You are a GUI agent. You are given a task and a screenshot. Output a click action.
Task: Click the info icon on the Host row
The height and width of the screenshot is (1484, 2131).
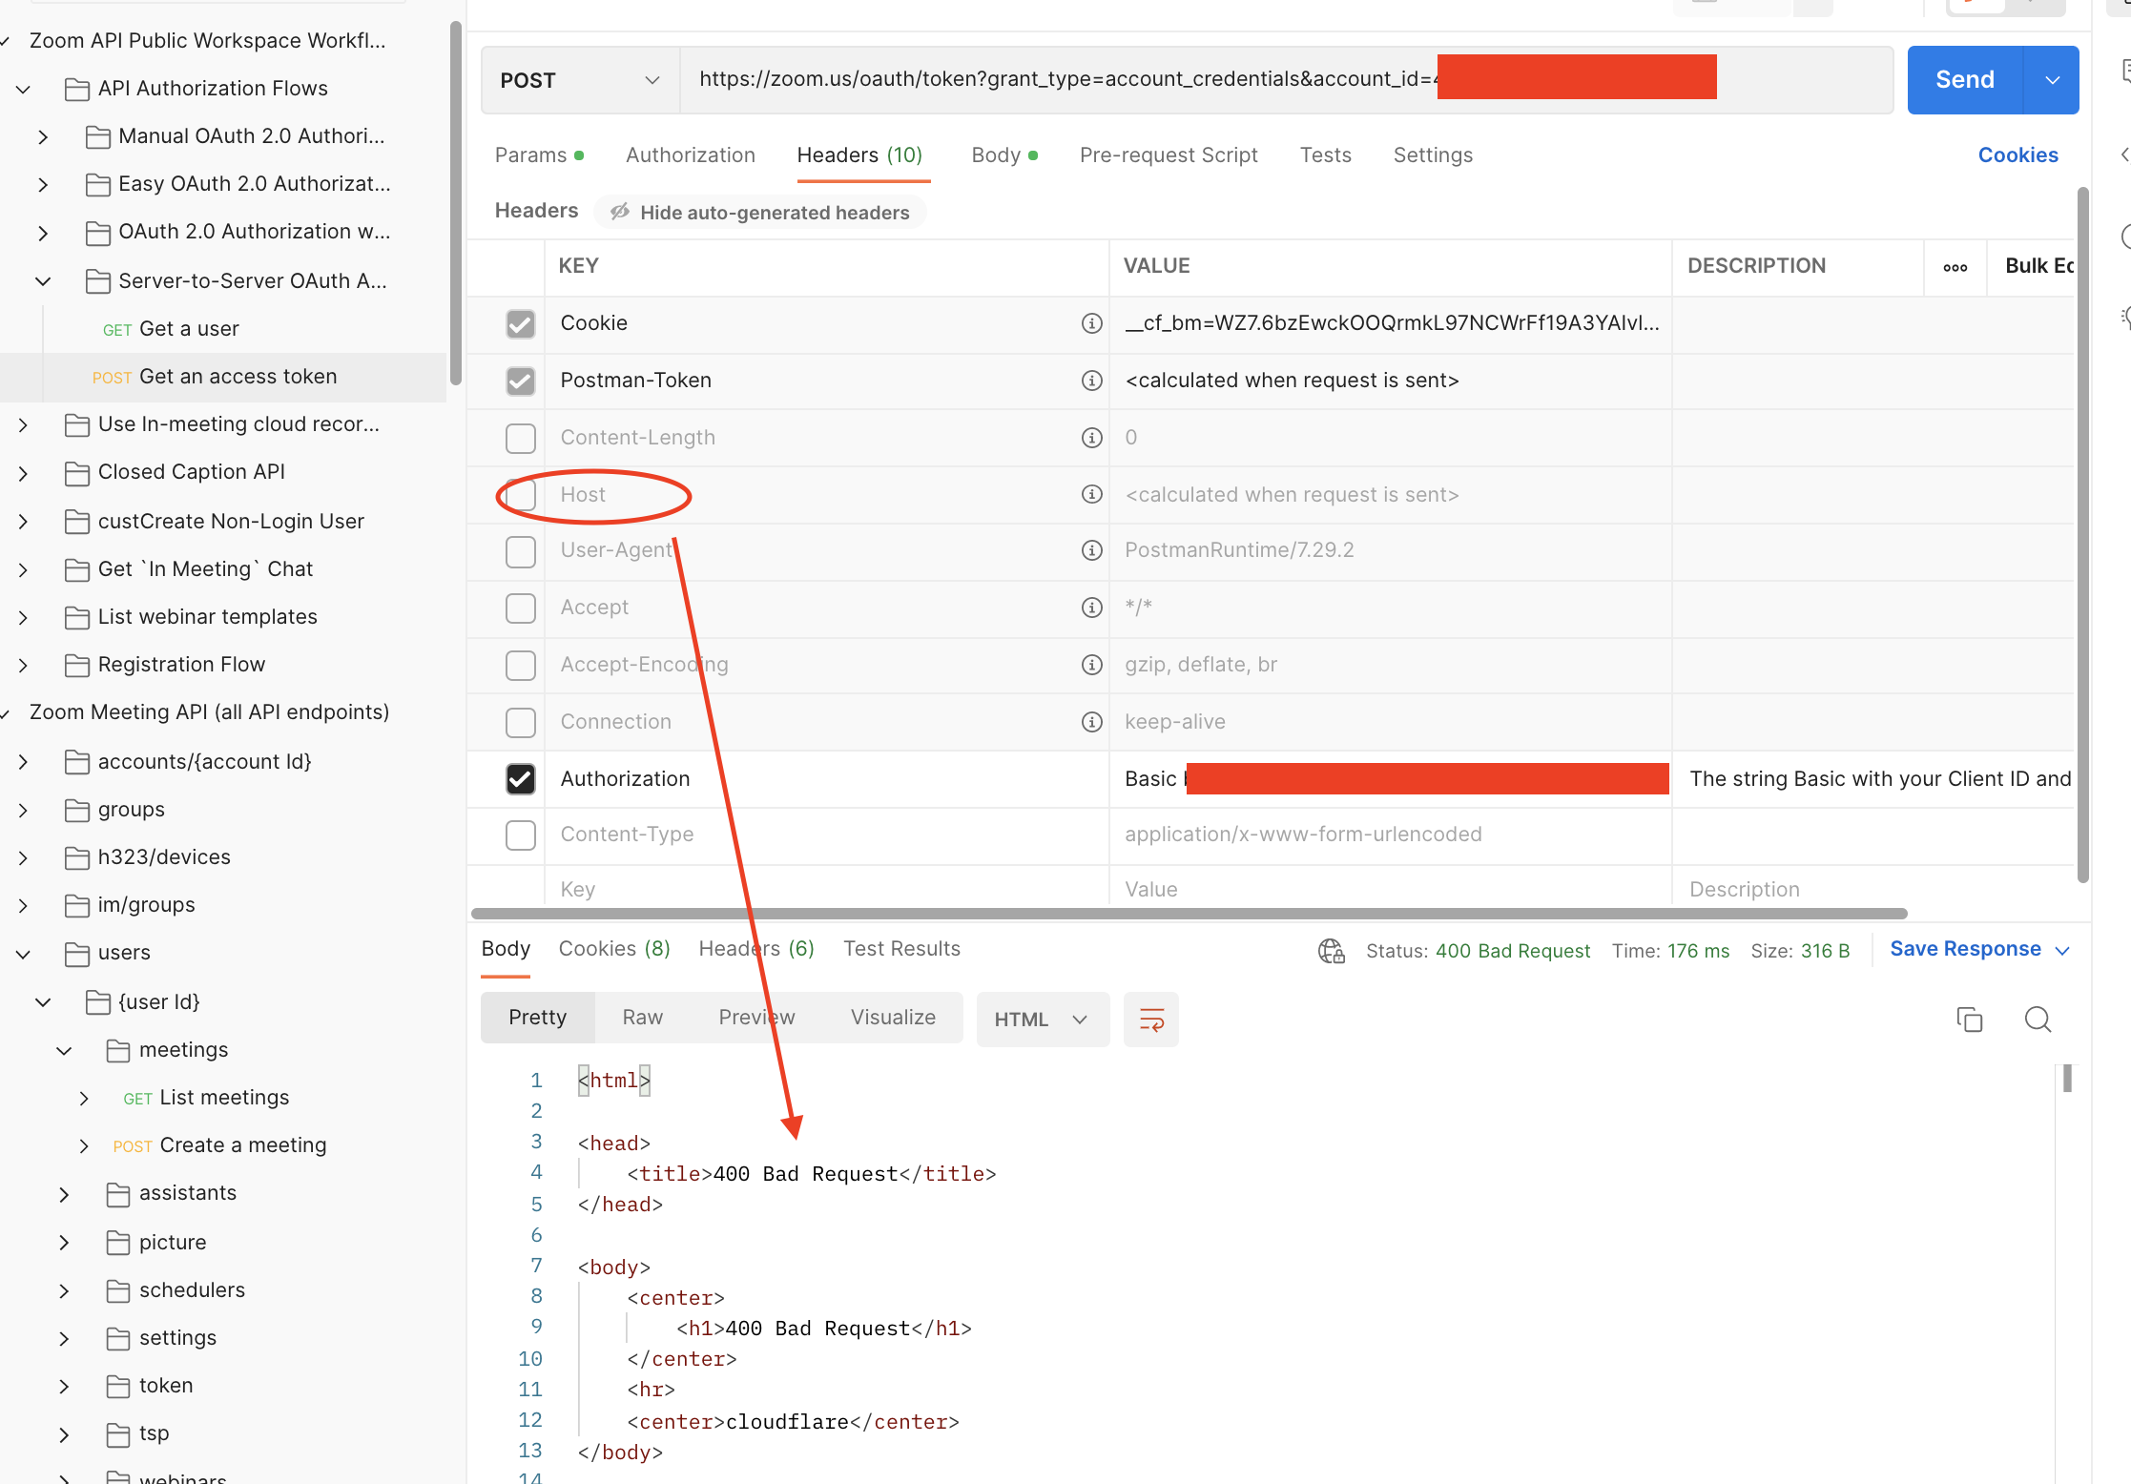pos(1091,494)
